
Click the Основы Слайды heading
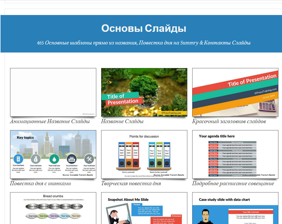point(144,28)
